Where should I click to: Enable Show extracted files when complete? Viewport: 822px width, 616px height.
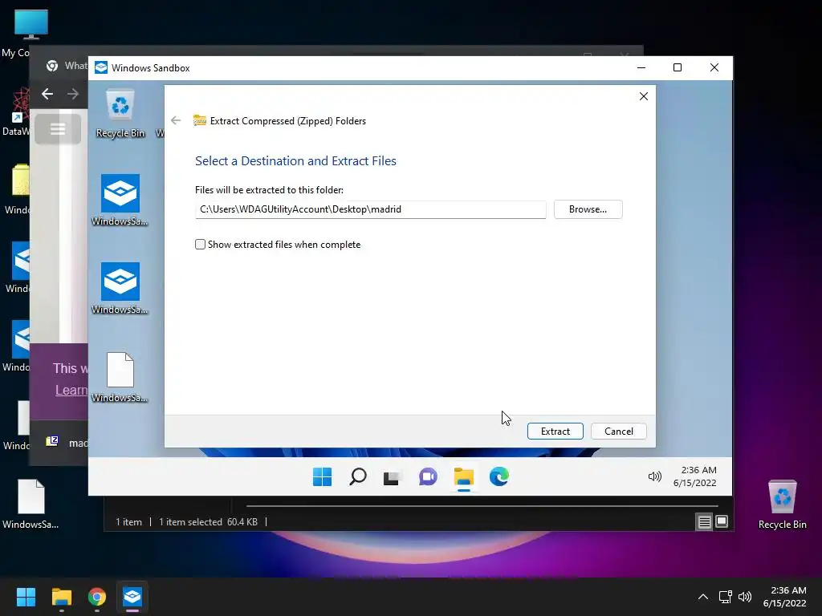[200, 244]
